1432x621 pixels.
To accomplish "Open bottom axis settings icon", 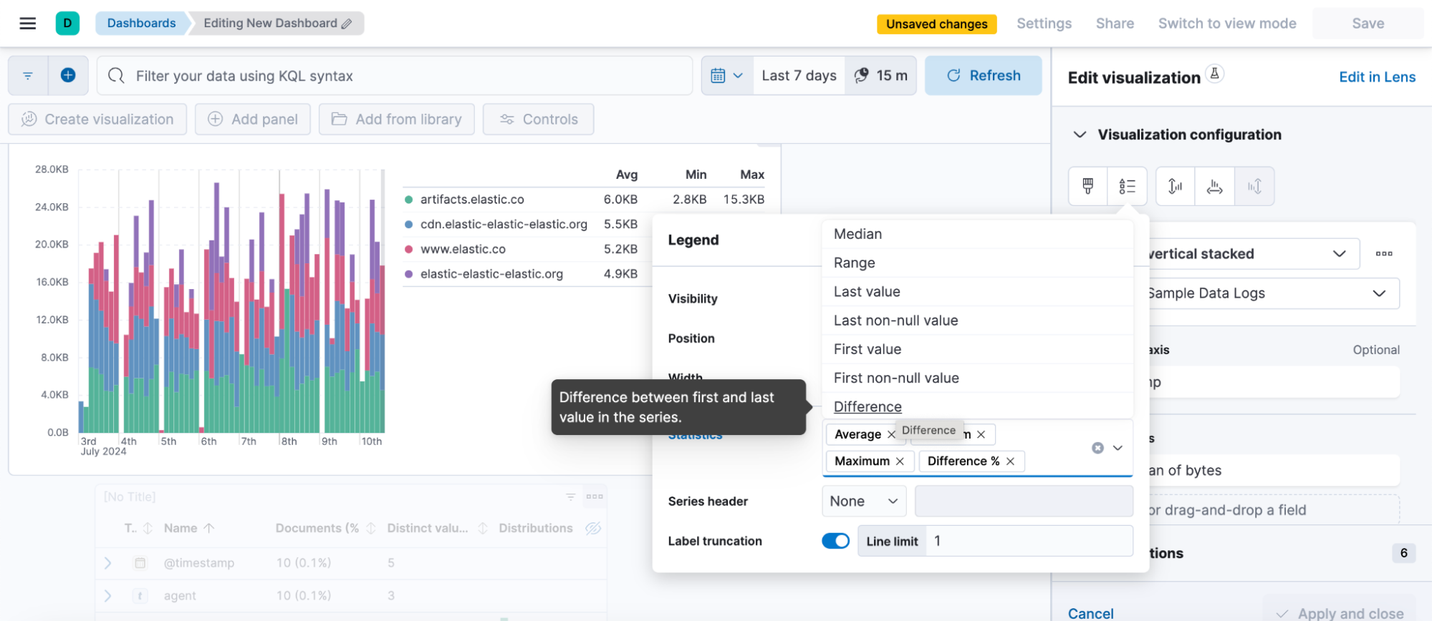I will [1214, 187].
